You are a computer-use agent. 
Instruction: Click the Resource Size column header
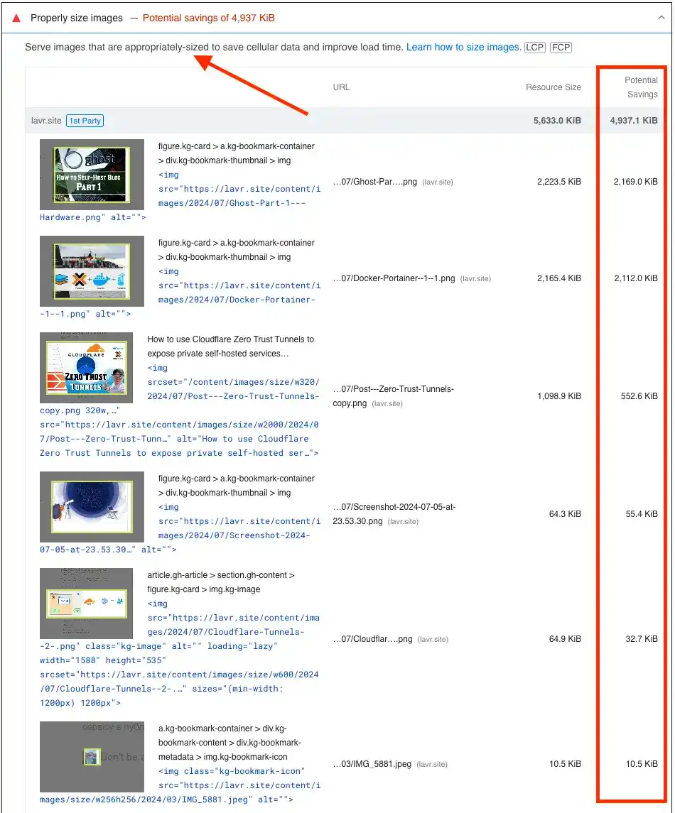click(x=553, y=87)
